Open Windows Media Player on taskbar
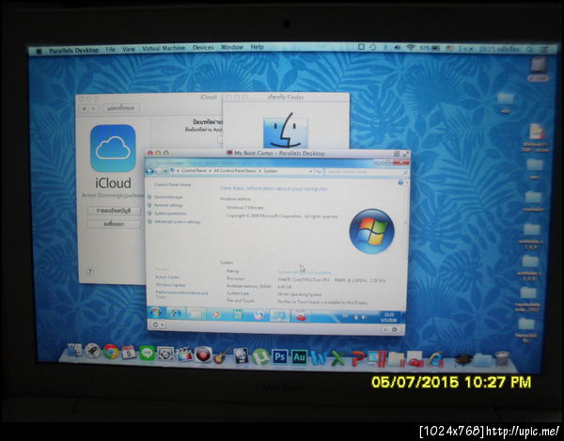Screen dimensions: 564x441 click(x=216, y=314)
